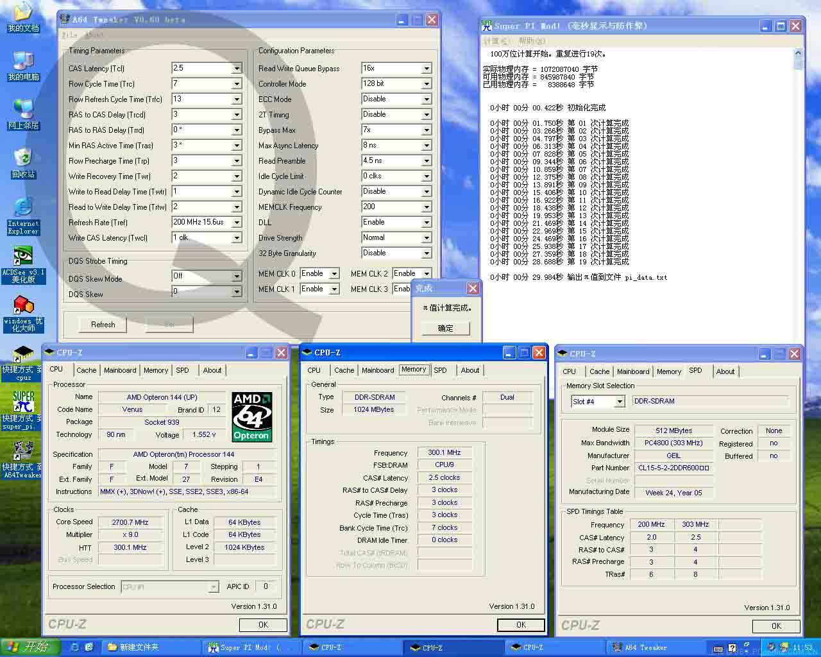This screenshot has width=821, height=657.
Task: Open the super_pi desktop shortcut
Action: tap(23, 411)
